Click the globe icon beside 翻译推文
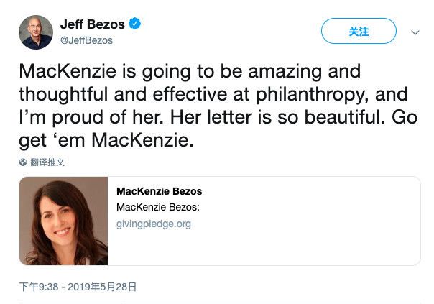The image size is (434, 304). point(23,162)
